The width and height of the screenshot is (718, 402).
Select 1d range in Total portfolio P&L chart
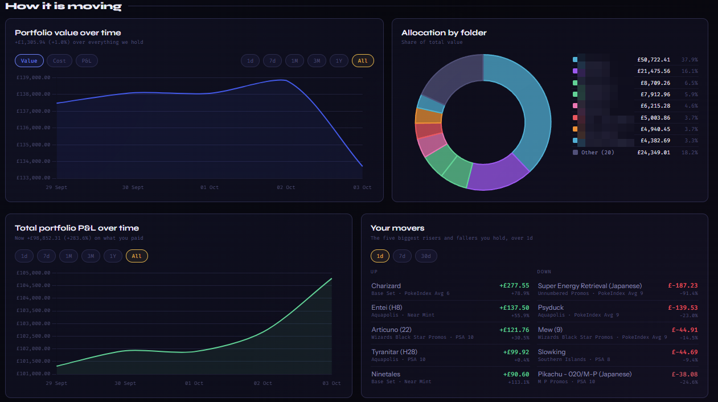coord(24,256)
